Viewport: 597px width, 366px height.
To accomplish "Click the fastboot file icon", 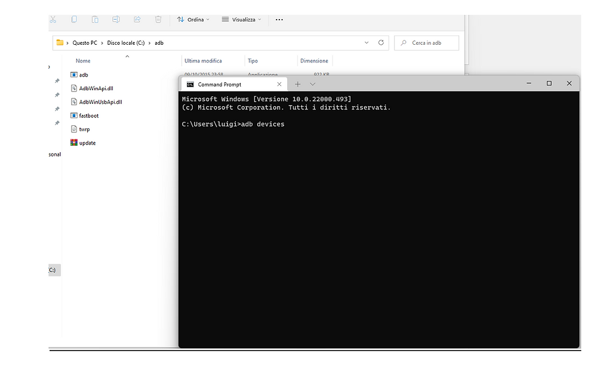I will 74,115.
